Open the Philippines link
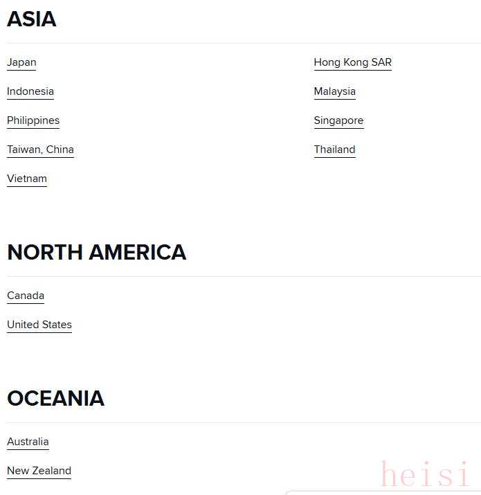This screenshot has width=481, height=495. click(x=33, y=120)
